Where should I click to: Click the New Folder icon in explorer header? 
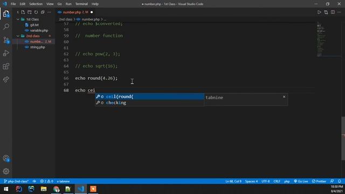coord(30,12)
